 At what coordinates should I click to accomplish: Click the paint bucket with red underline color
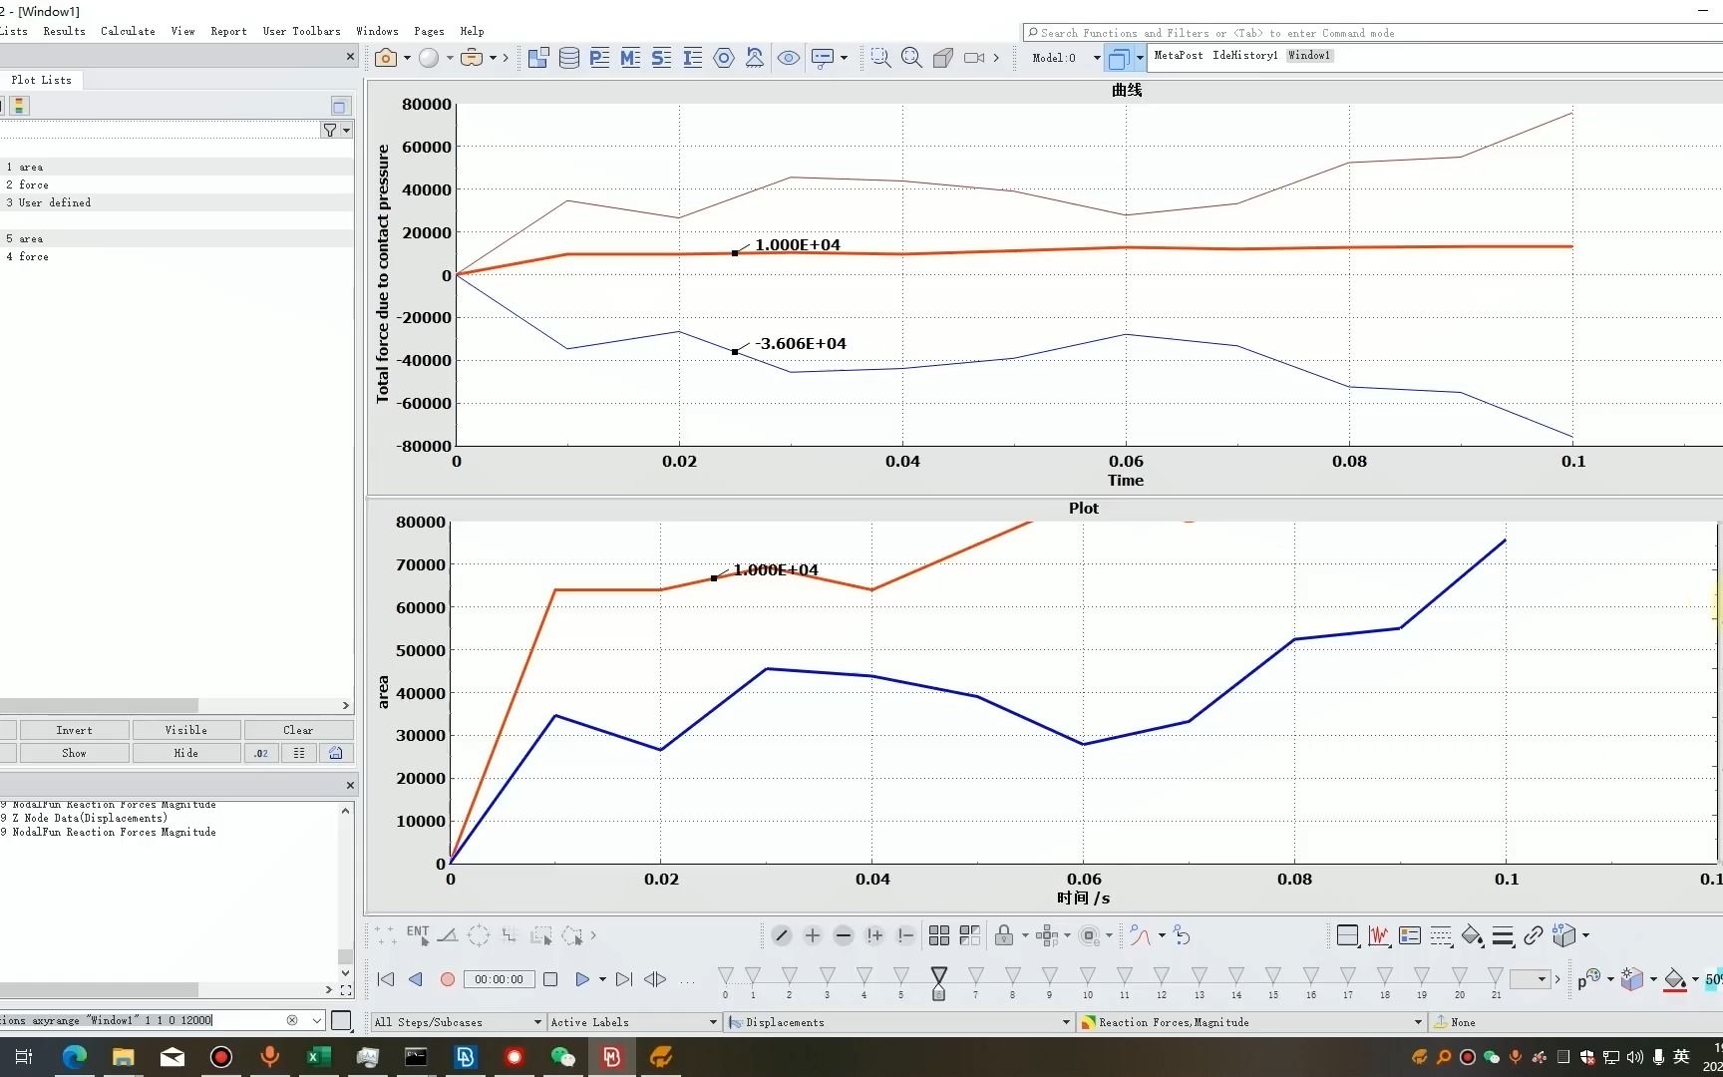tap(1675, 979)
